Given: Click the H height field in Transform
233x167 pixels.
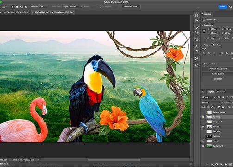Looking at the screenshot, I should 215,33.
